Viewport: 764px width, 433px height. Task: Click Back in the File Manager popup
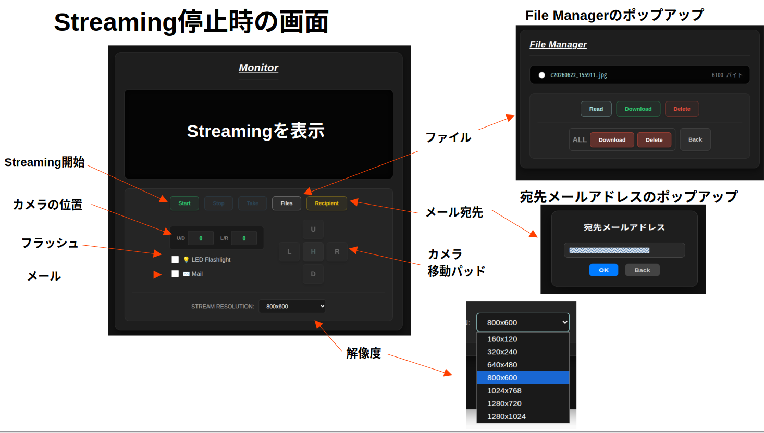pos(695,139)
